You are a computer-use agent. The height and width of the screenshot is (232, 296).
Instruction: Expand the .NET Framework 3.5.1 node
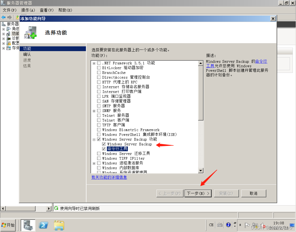[x=94, y=63]
